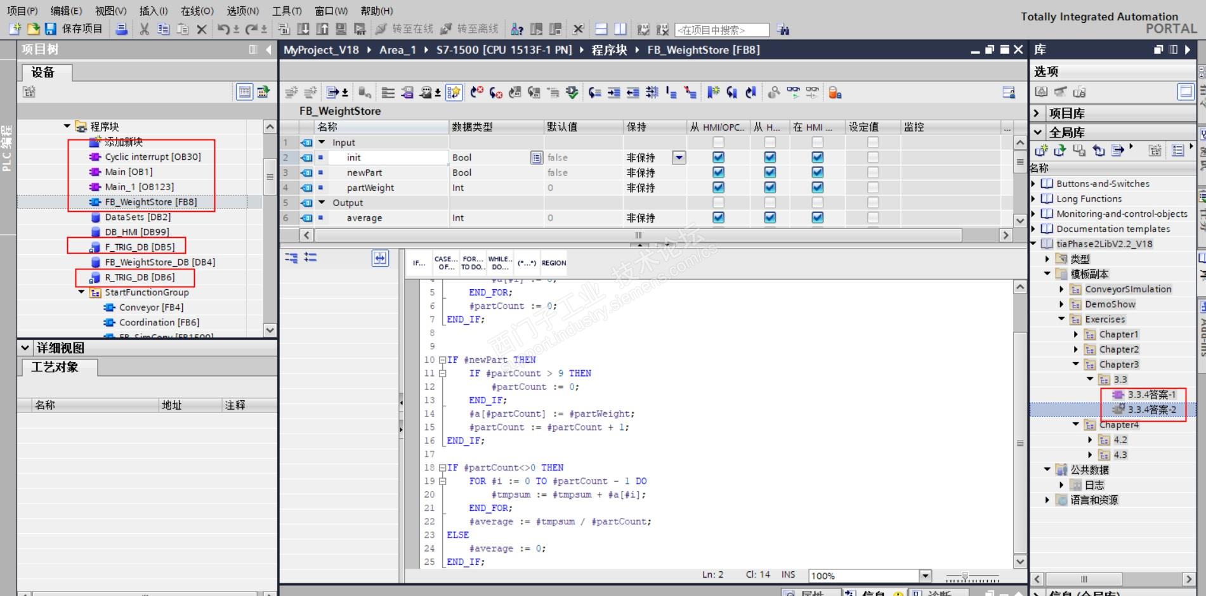This screenshot has width=1206, height=596.
Task: Toggle HMI visible checkbox for newPart
Action: pyautogui.click(x=818, y=172)
